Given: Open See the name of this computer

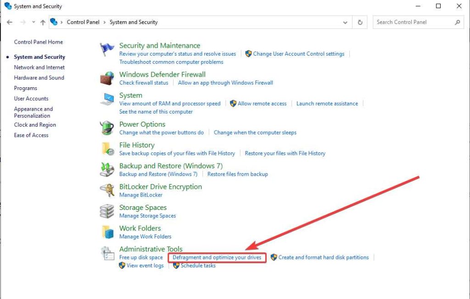Looking at the screenshot, I should click(156, 112).
